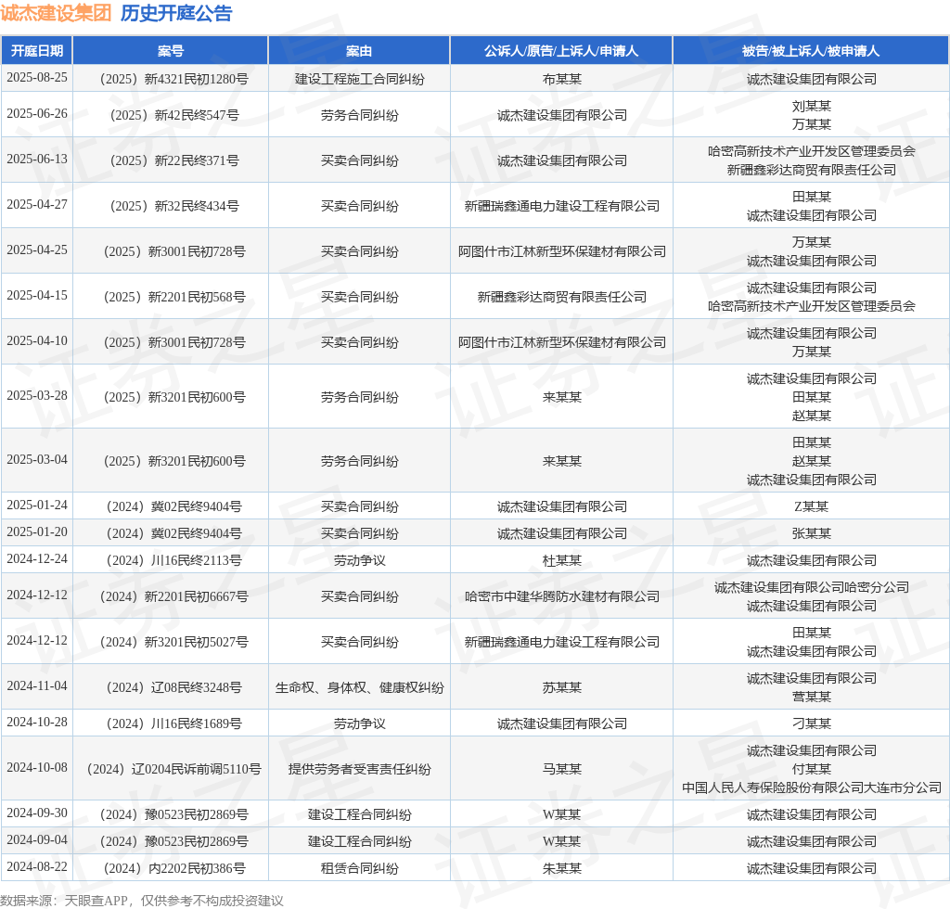Viewport: 950px width, 909px height.
Task: Click case number 新32民终434号
Action: tap(173, 206)
